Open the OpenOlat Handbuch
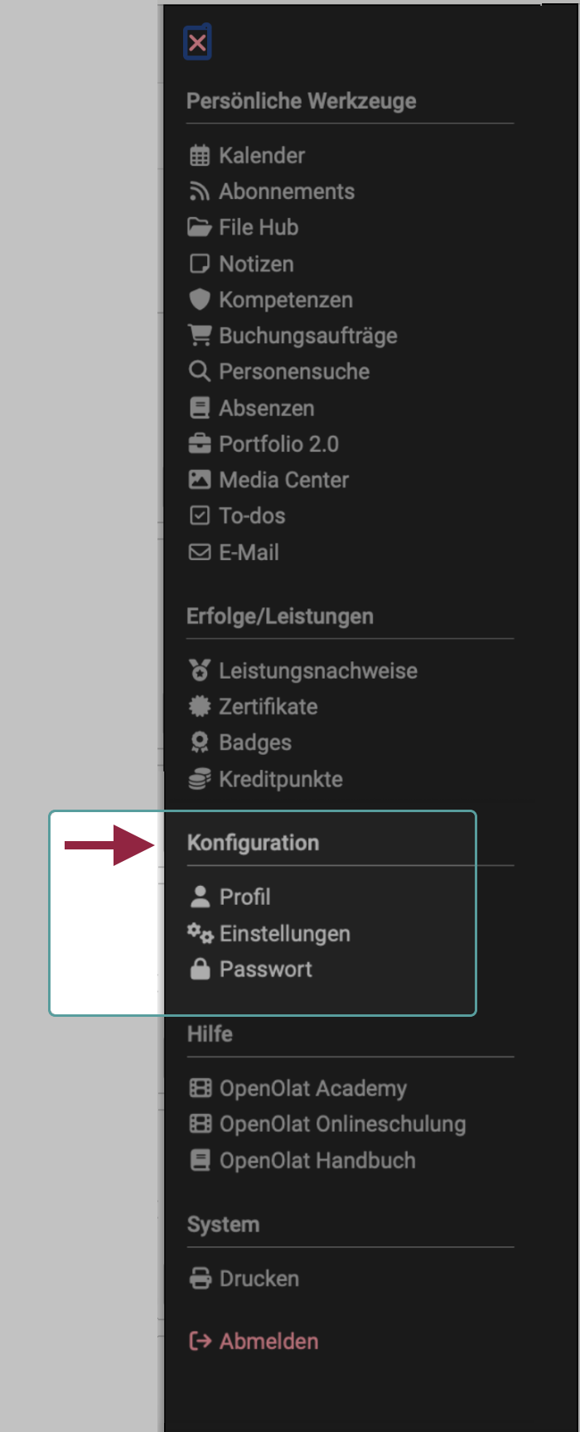Image resolution: width=580 pixels, height=1432 pixels. (x=317, y=1160)
